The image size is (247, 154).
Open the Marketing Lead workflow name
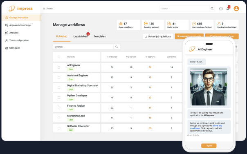(76, 116)
